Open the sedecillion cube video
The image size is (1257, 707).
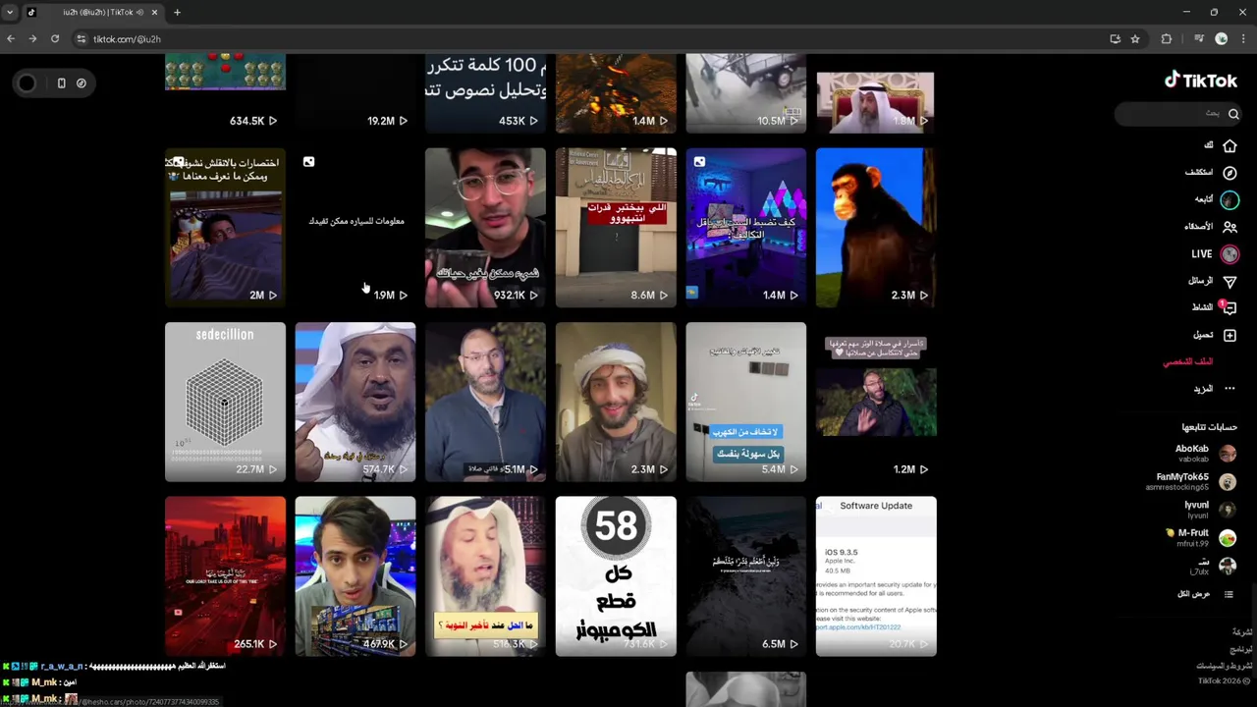pos(225,402)
